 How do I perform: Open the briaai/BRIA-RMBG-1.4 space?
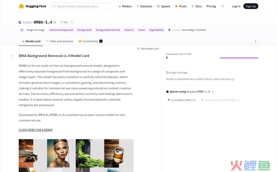click(x=182, y=100)
